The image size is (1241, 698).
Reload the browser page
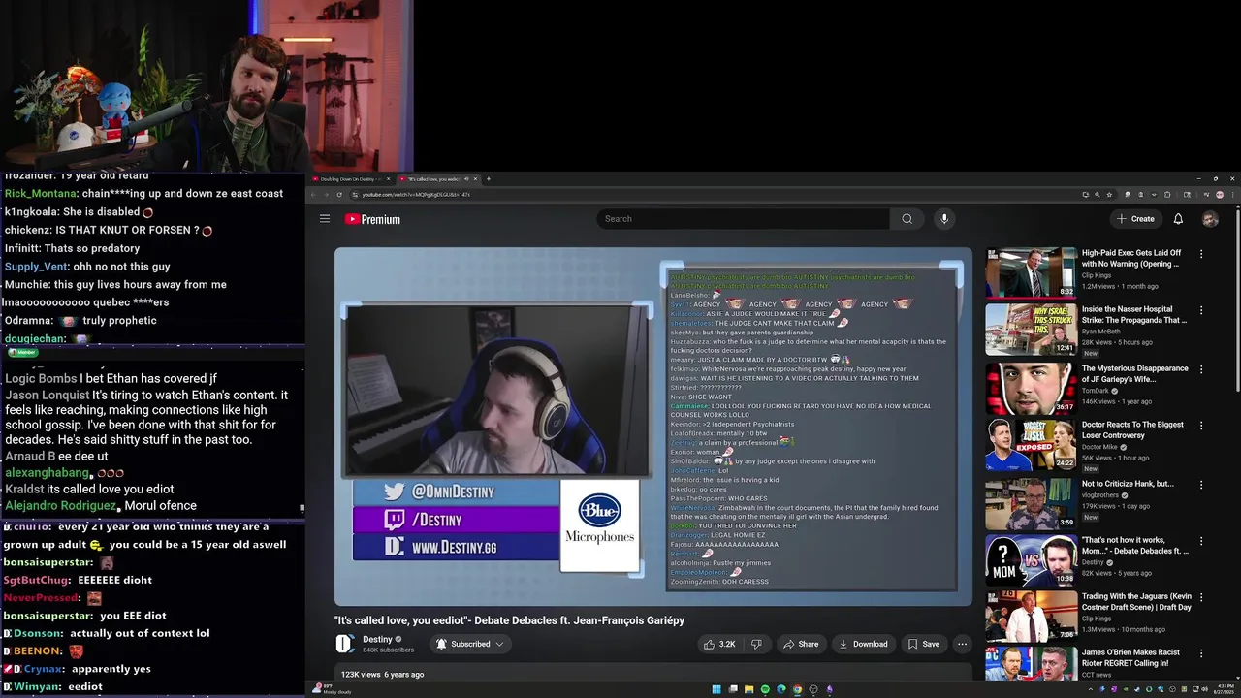pos(339,195)
